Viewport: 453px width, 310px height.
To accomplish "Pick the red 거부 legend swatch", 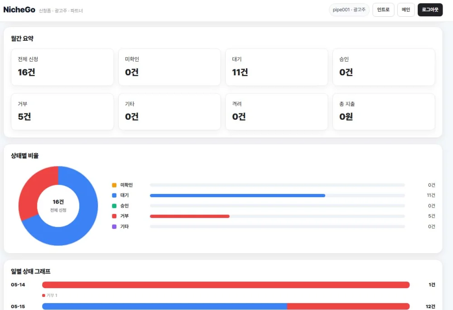I will point(114,216).
